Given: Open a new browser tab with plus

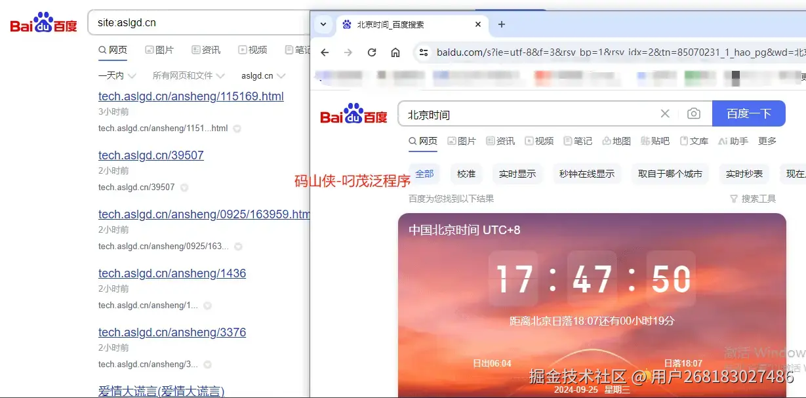Looking at the screenshot, I should pos(502,24).
